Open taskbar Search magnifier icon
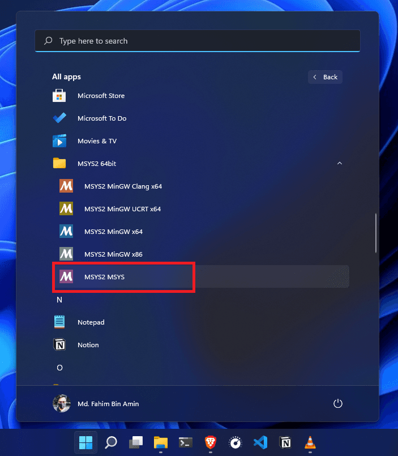The width and height of the screenshot is (398, 456). [x=111, y=442]
